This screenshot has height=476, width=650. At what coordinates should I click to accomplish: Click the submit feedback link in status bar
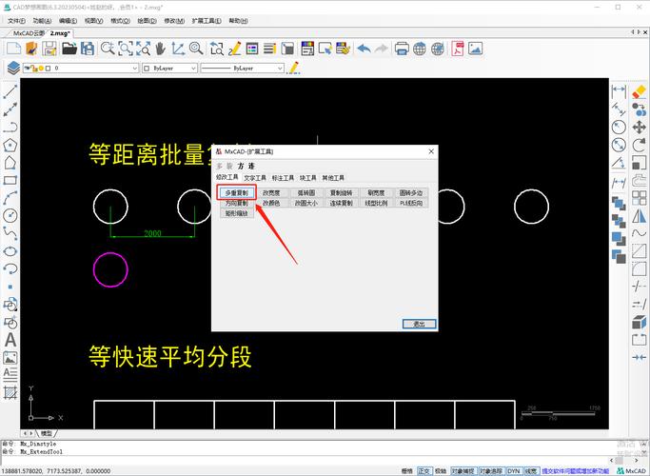tap(576, 471)
